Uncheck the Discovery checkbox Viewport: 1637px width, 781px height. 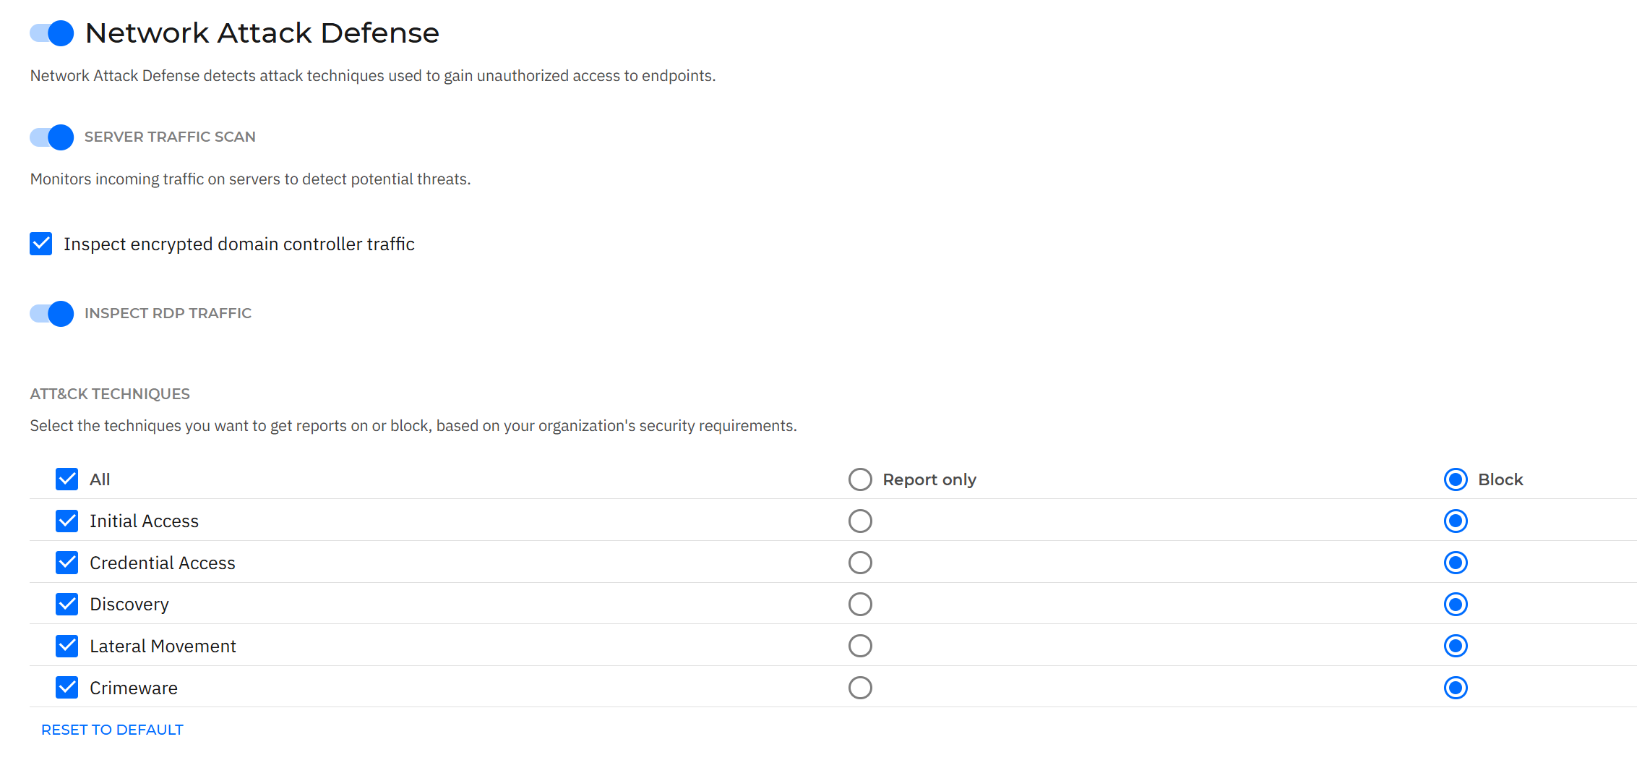tap(67, 605)
